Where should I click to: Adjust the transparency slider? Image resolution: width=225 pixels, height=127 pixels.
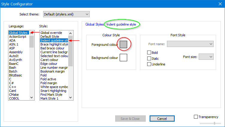click(x=214, y=123)
